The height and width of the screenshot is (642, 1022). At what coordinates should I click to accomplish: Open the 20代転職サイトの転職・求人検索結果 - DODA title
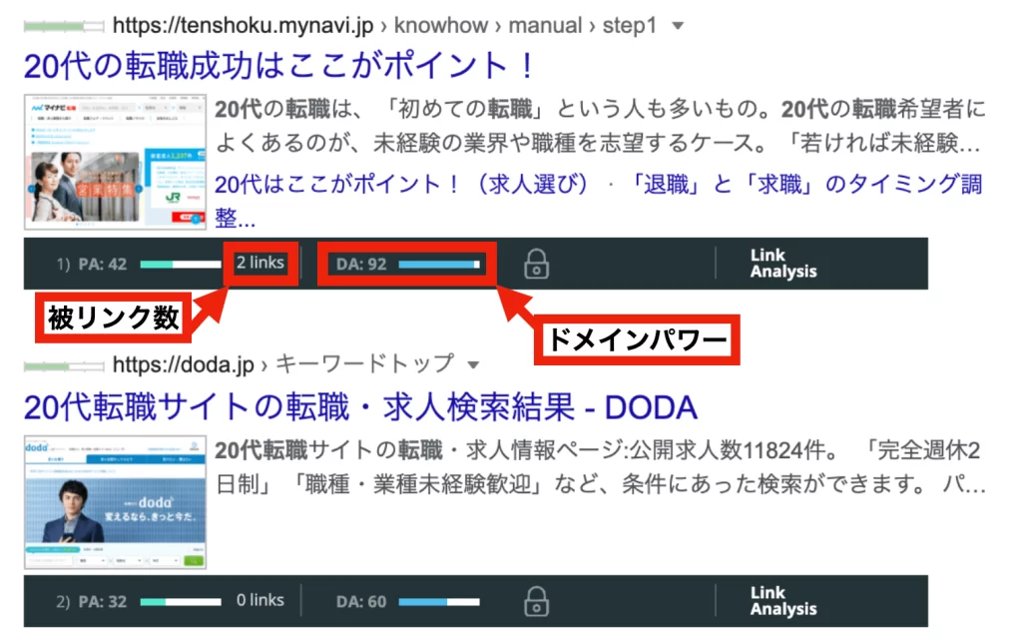[x=359, y=407]
